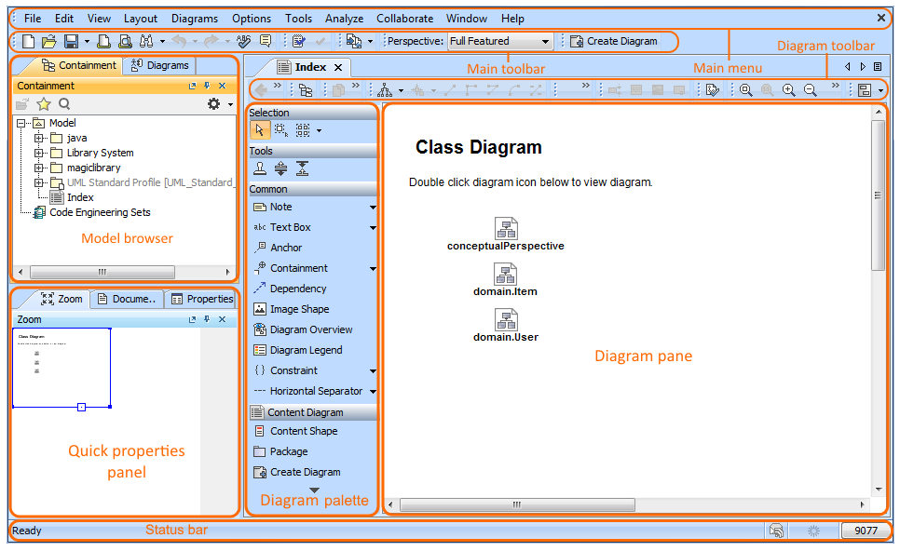
Task: Open the Text Box dropdown arrow
Action: (373, 228)
